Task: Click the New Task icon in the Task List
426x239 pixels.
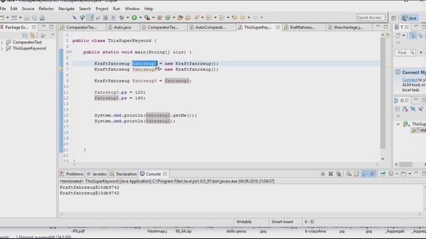Action: coord(398,35)
